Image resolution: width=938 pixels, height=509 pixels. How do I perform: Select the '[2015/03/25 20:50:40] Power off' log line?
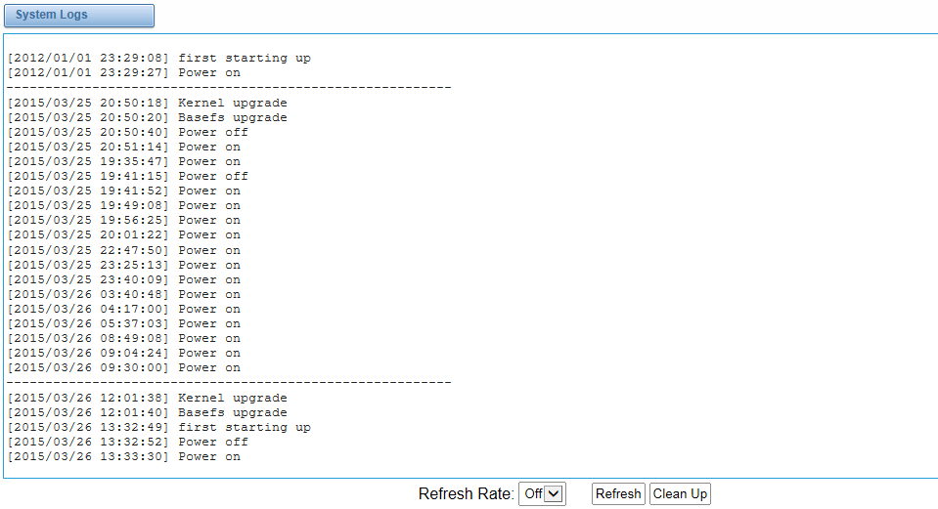click(x=127, y=132)
